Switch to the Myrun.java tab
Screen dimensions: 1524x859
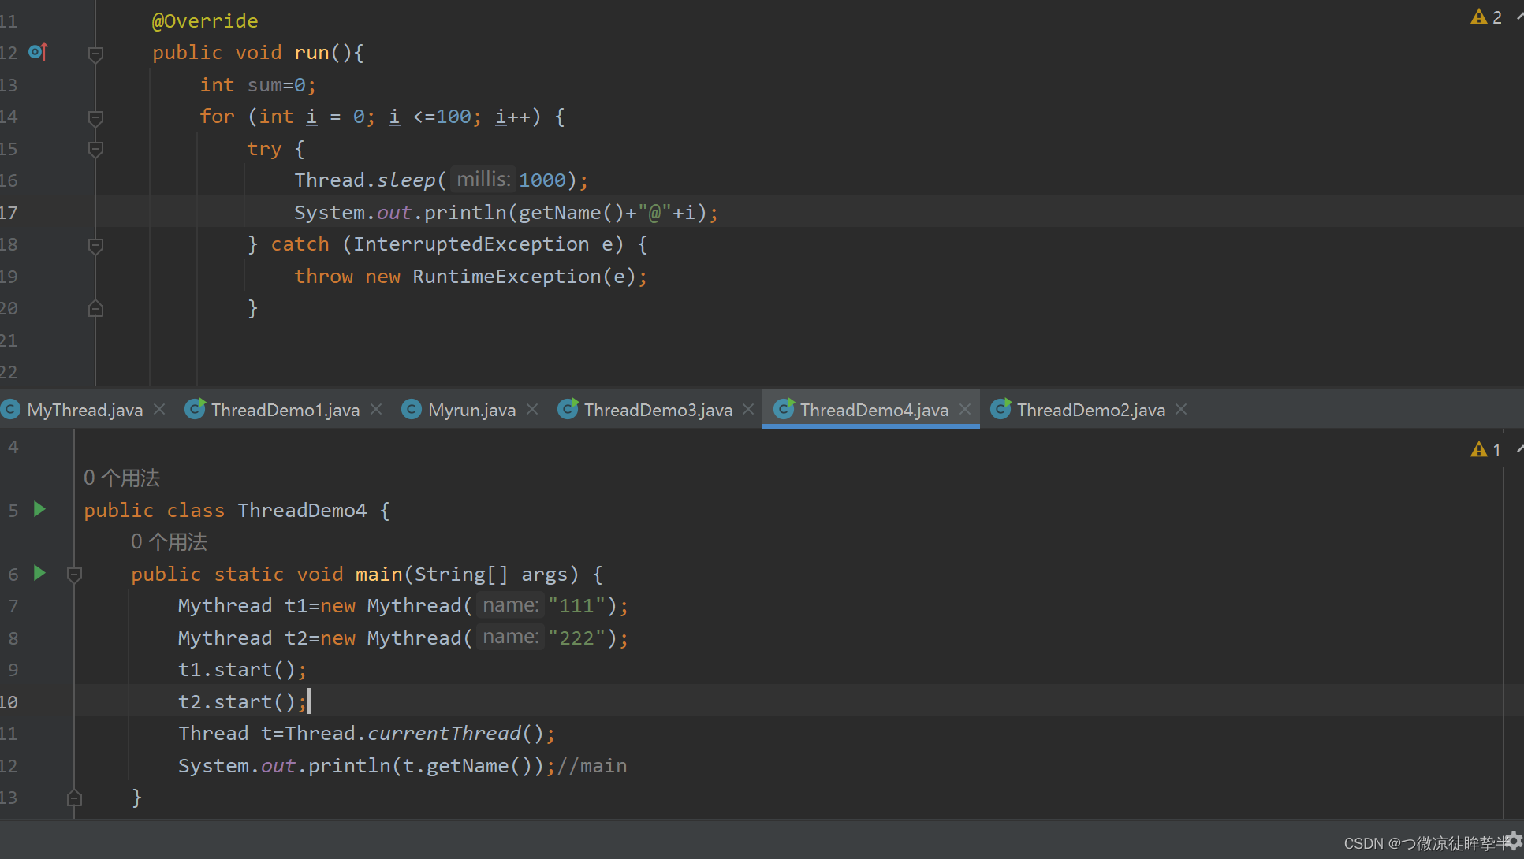471,410
